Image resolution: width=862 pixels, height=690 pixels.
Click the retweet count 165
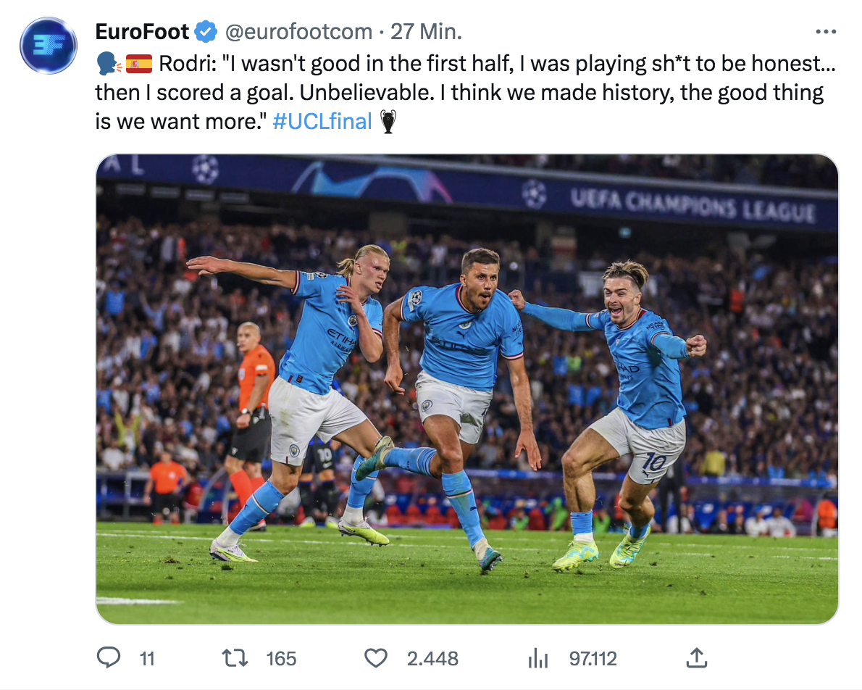coord(281,658)
